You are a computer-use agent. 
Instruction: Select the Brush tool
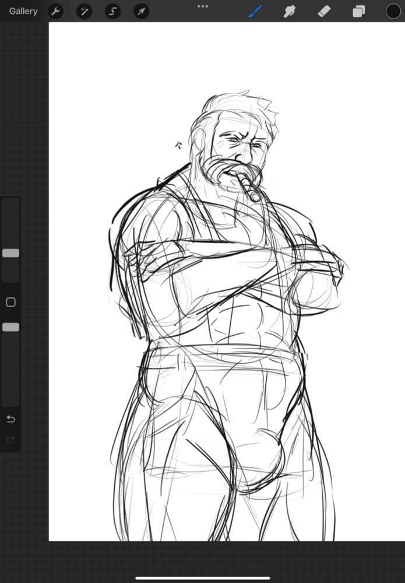point(256,12)
